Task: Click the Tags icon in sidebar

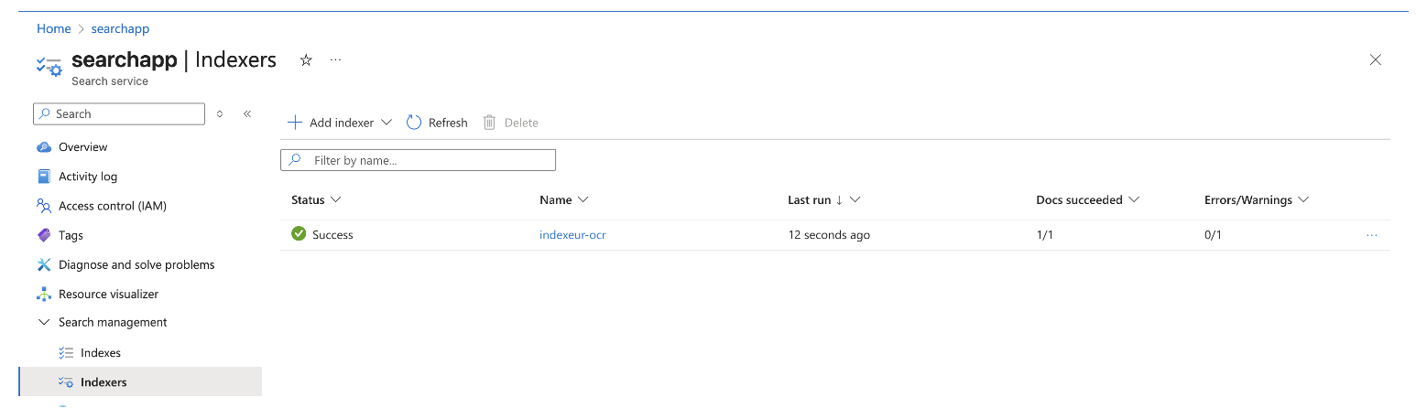Action: pos(44,235)
